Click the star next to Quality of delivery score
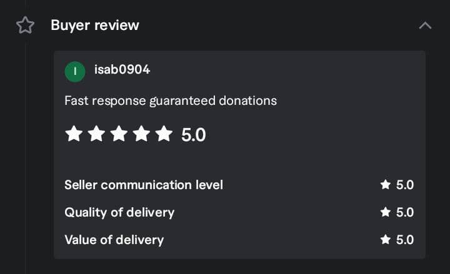 (x=386, y=212)
